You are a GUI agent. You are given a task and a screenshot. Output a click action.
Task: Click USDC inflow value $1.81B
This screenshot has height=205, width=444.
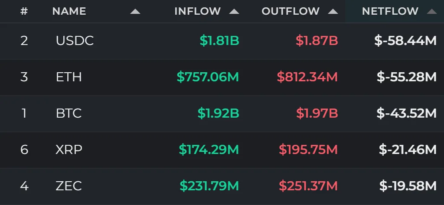pos(219,41)
